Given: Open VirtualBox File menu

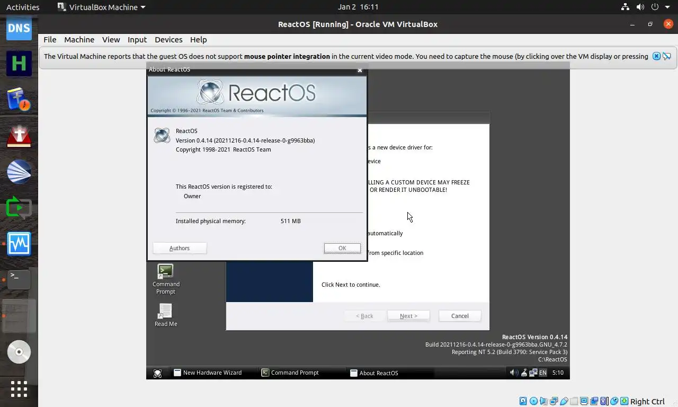Looking at the screenshot, I should pos(50,40).
